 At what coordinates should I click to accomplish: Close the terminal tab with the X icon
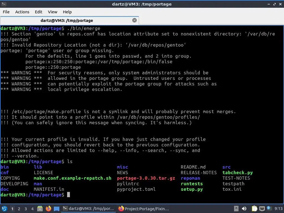pyautogui.click(x=135, y=20)
